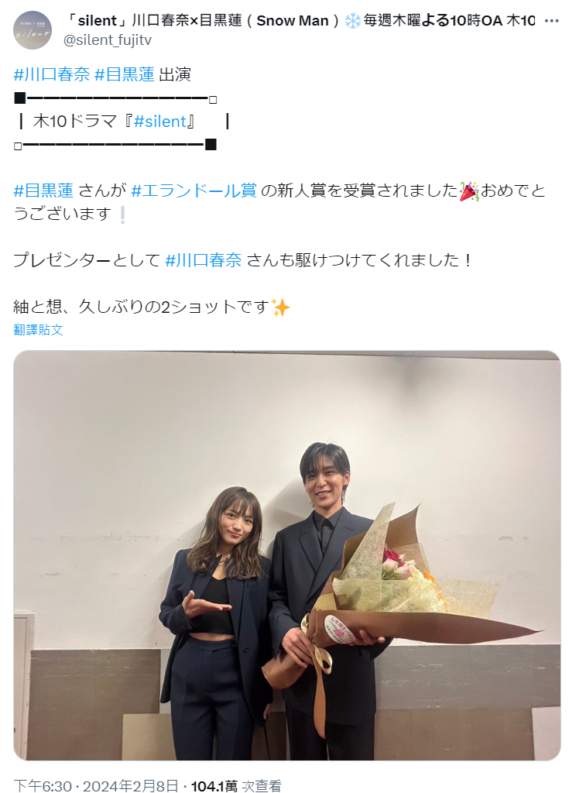
Task: Open the attached photo of the two actors
Action: tap(287, 555)
